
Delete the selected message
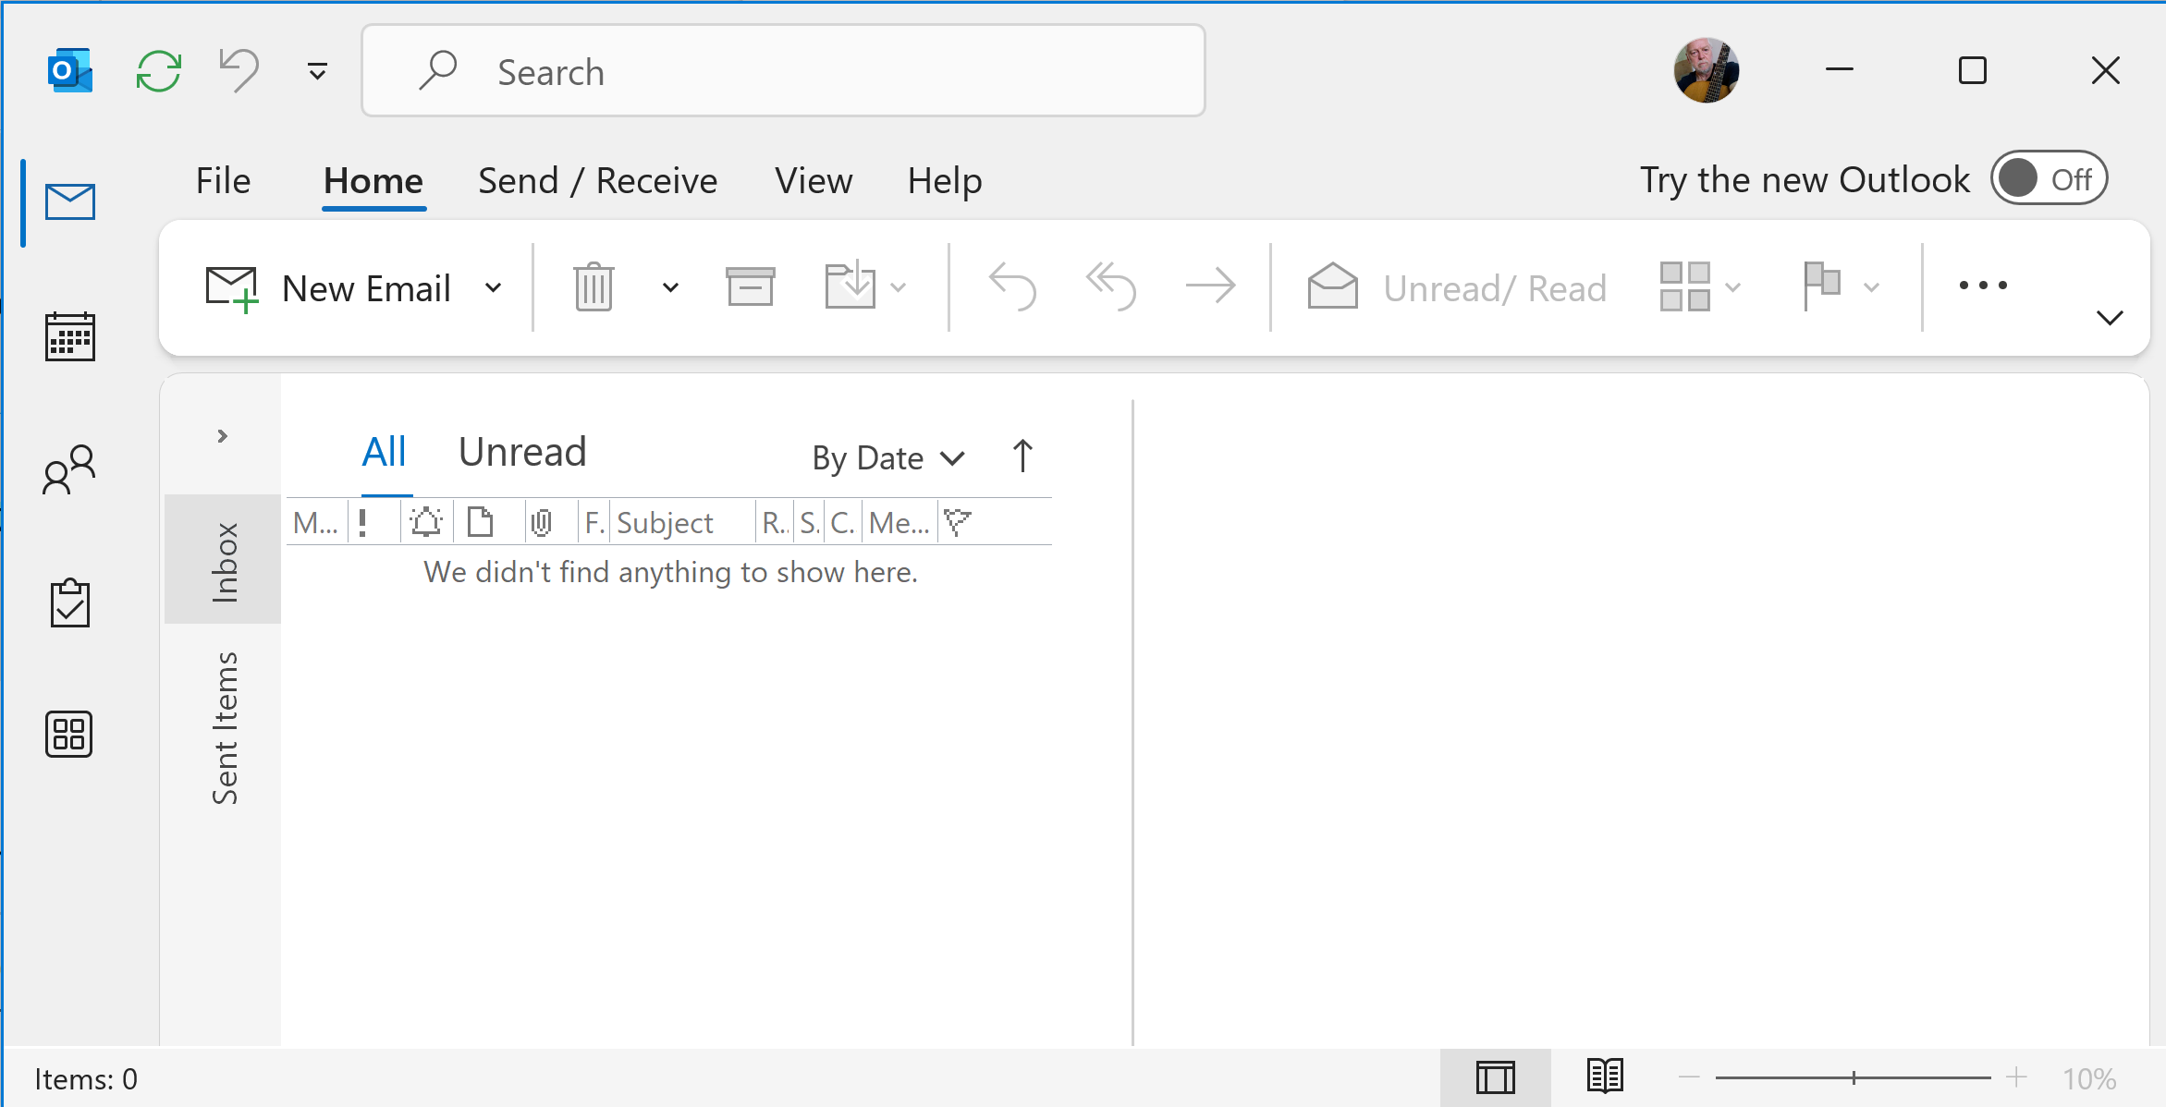coord(593,286)
